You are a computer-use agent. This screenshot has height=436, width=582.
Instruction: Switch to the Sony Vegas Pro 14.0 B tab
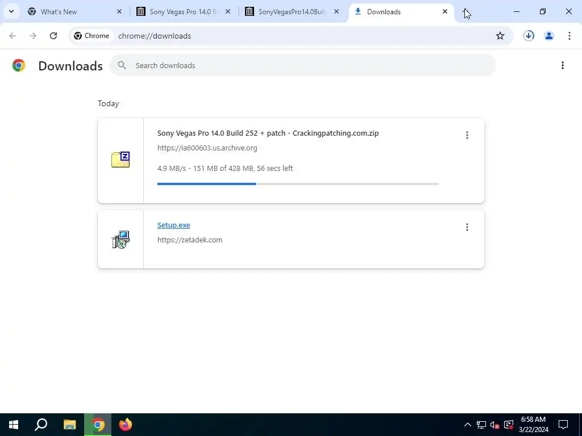pyautogui.click(x=182, y=11)
